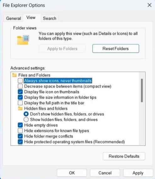Click the 'Hide folder merge conflicts' text
The image size is (155, 179).
(x=49, y=136)
